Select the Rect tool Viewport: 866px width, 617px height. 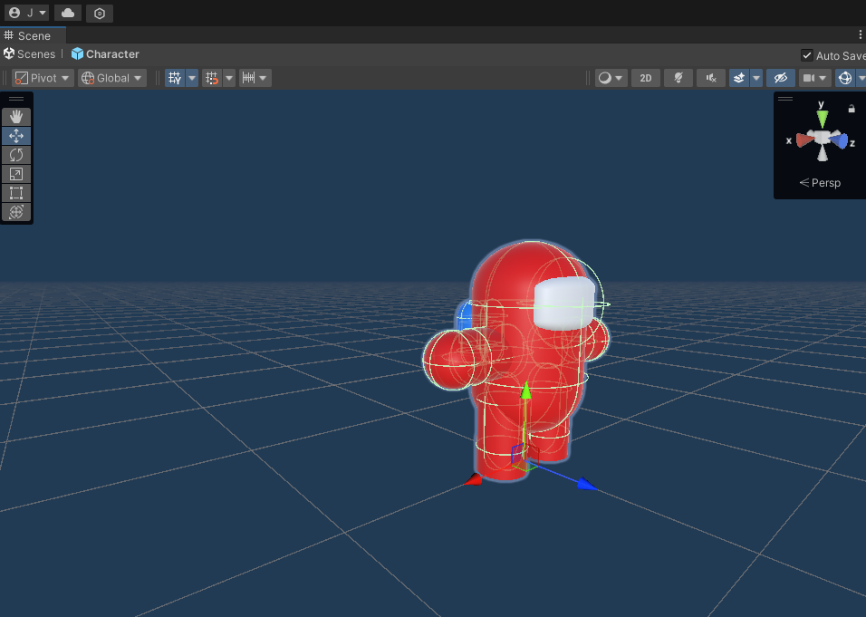(x=16, y=193)
